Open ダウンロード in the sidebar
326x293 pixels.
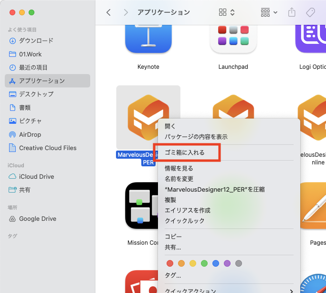point(47,41)
